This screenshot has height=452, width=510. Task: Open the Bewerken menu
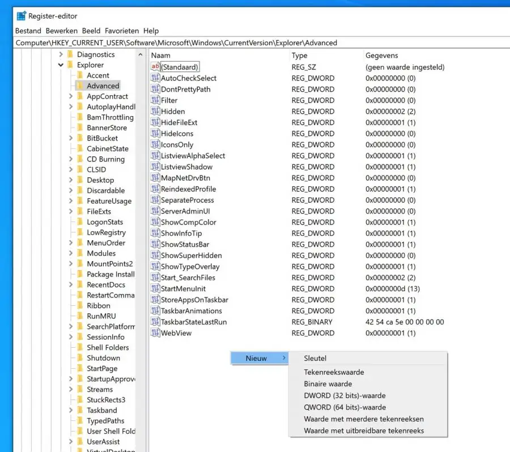(61, 31)
